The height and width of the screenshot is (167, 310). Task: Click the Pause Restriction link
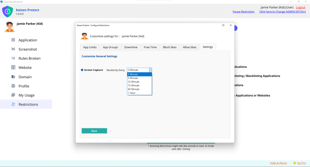click(x=243, y=12)
